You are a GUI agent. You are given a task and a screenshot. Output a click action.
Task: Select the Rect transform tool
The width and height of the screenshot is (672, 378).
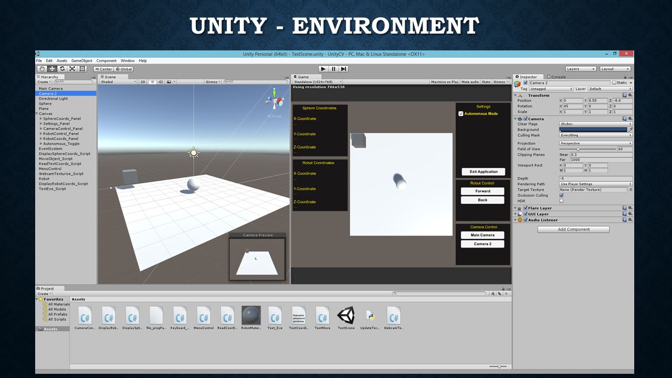click(x=82, y=69)
